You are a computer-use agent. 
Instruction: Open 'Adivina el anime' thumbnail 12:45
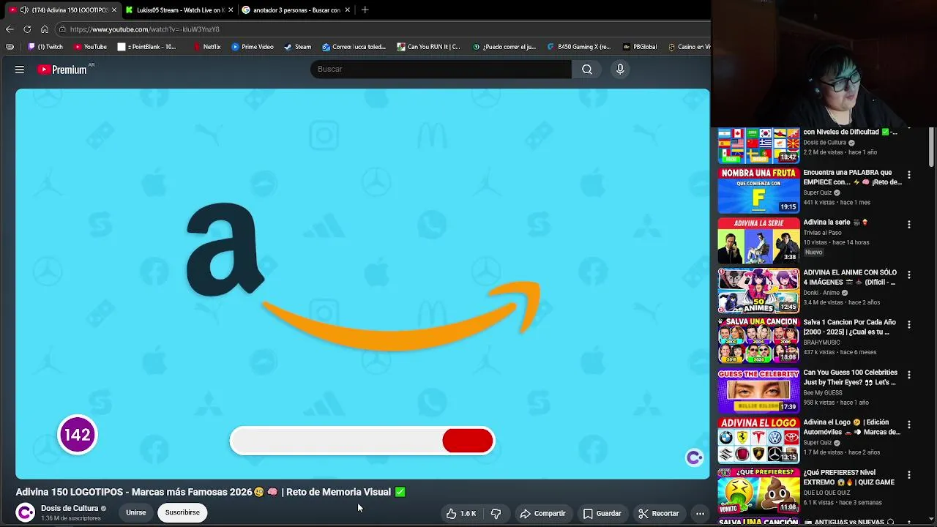tap(758, 291)
